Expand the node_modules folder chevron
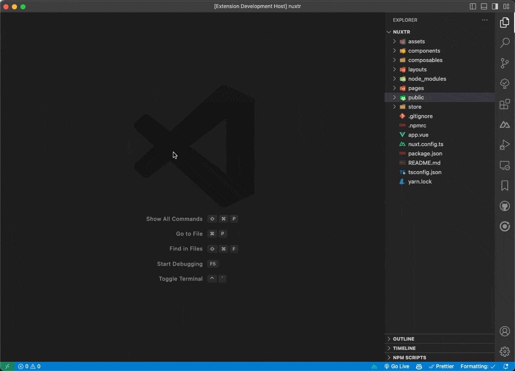 pyautogui.click(x=394, y=79)
